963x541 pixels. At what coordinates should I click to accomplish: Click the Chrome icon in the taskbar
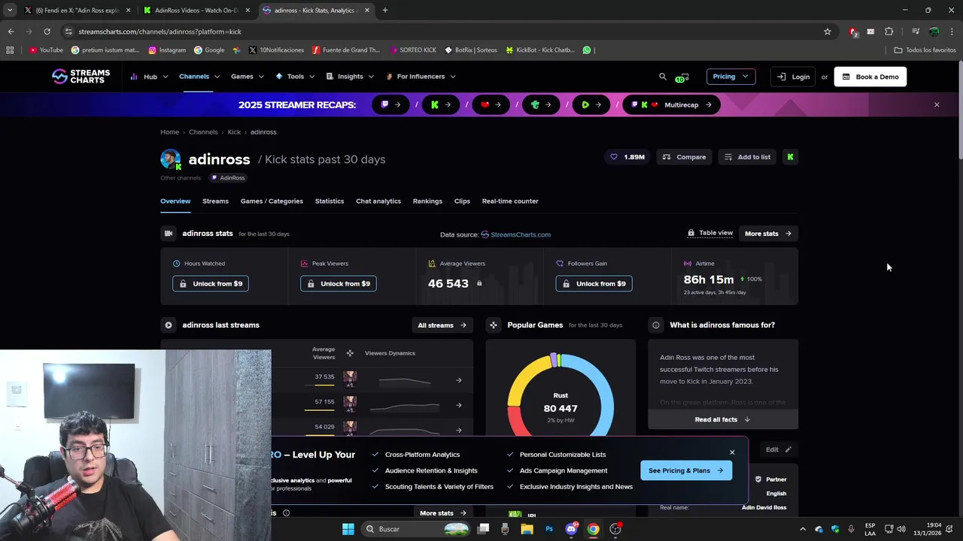(x=593, y=529)
